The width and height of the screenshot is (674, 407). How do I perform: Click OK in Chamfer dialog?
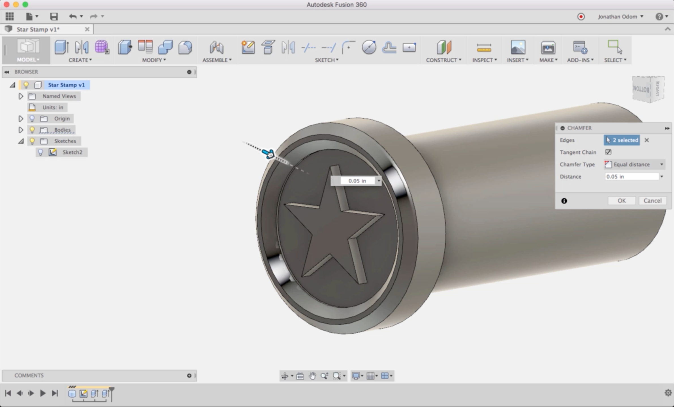[621, 201]
